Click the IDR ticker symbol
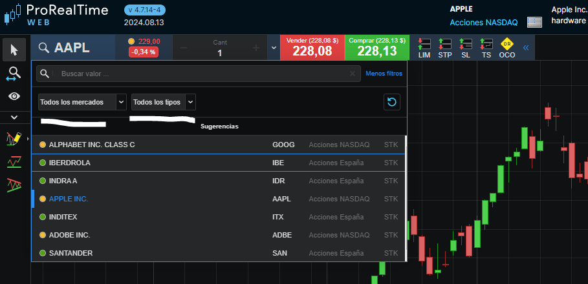 click(x=279, y=181)
